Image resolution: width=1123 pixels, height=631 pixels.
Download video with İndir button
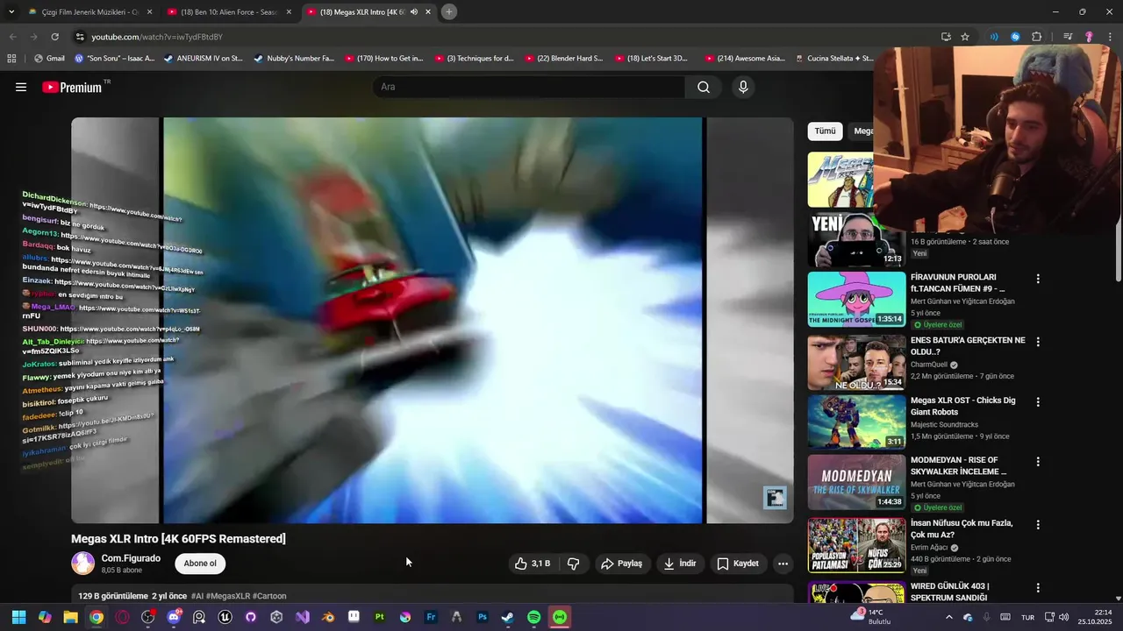[680, 564]
